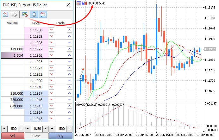
Task: Click the take profit field showing 500
Action: click(x=61, y=129)
